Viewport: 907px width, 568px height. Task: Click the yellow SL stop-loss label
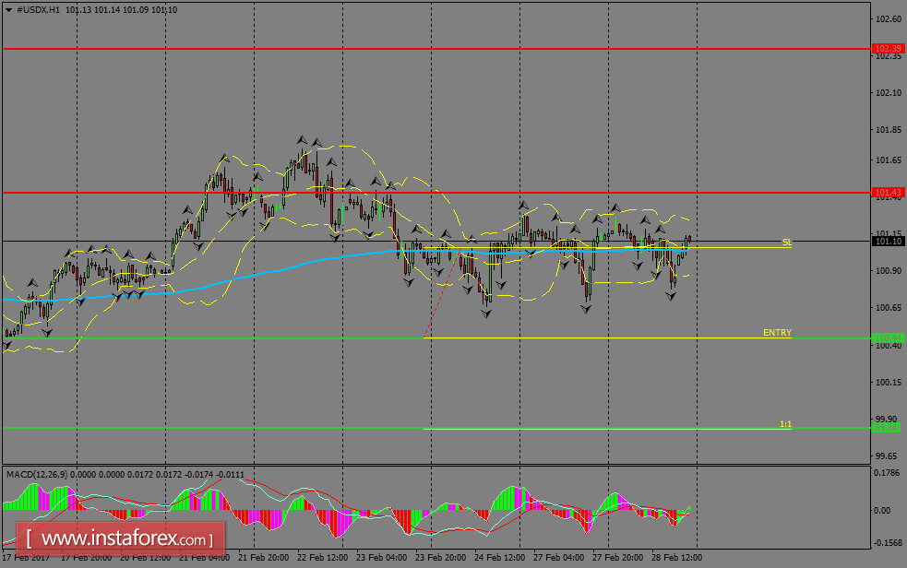[x=785, y=242]
